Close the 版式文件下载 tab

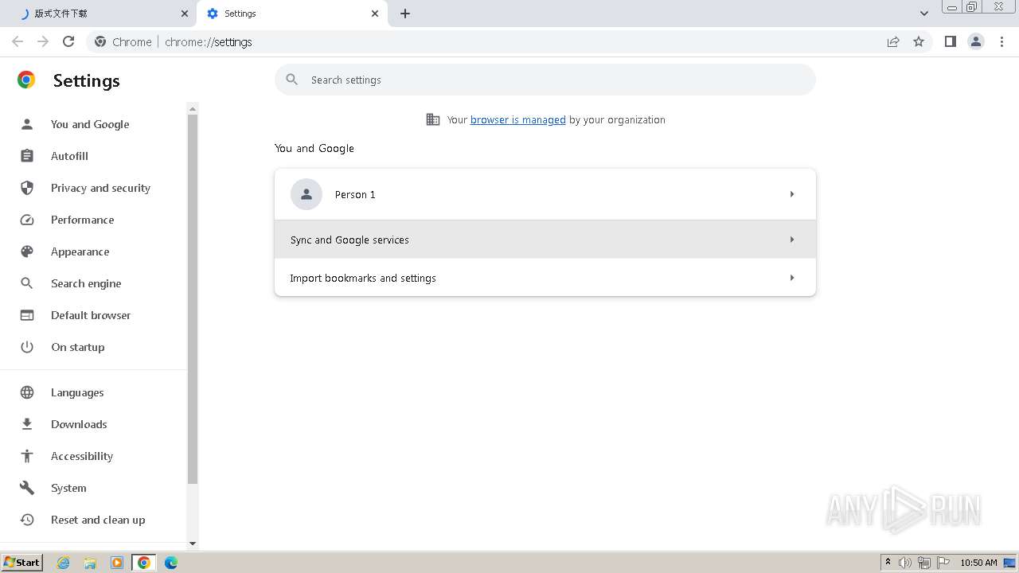pos(185,14)
